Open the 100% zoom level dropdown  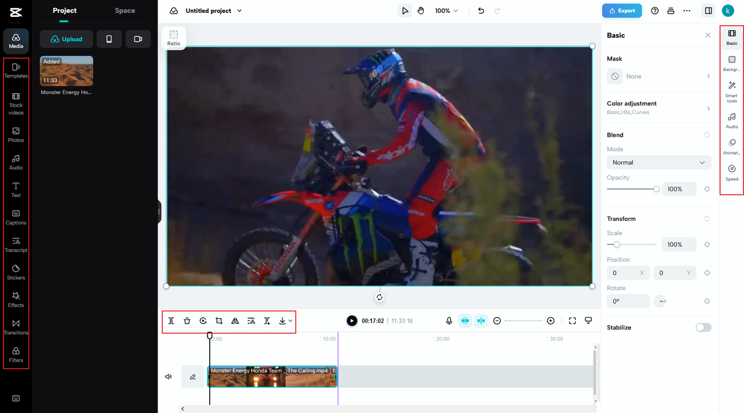click(x=446, y=10)
